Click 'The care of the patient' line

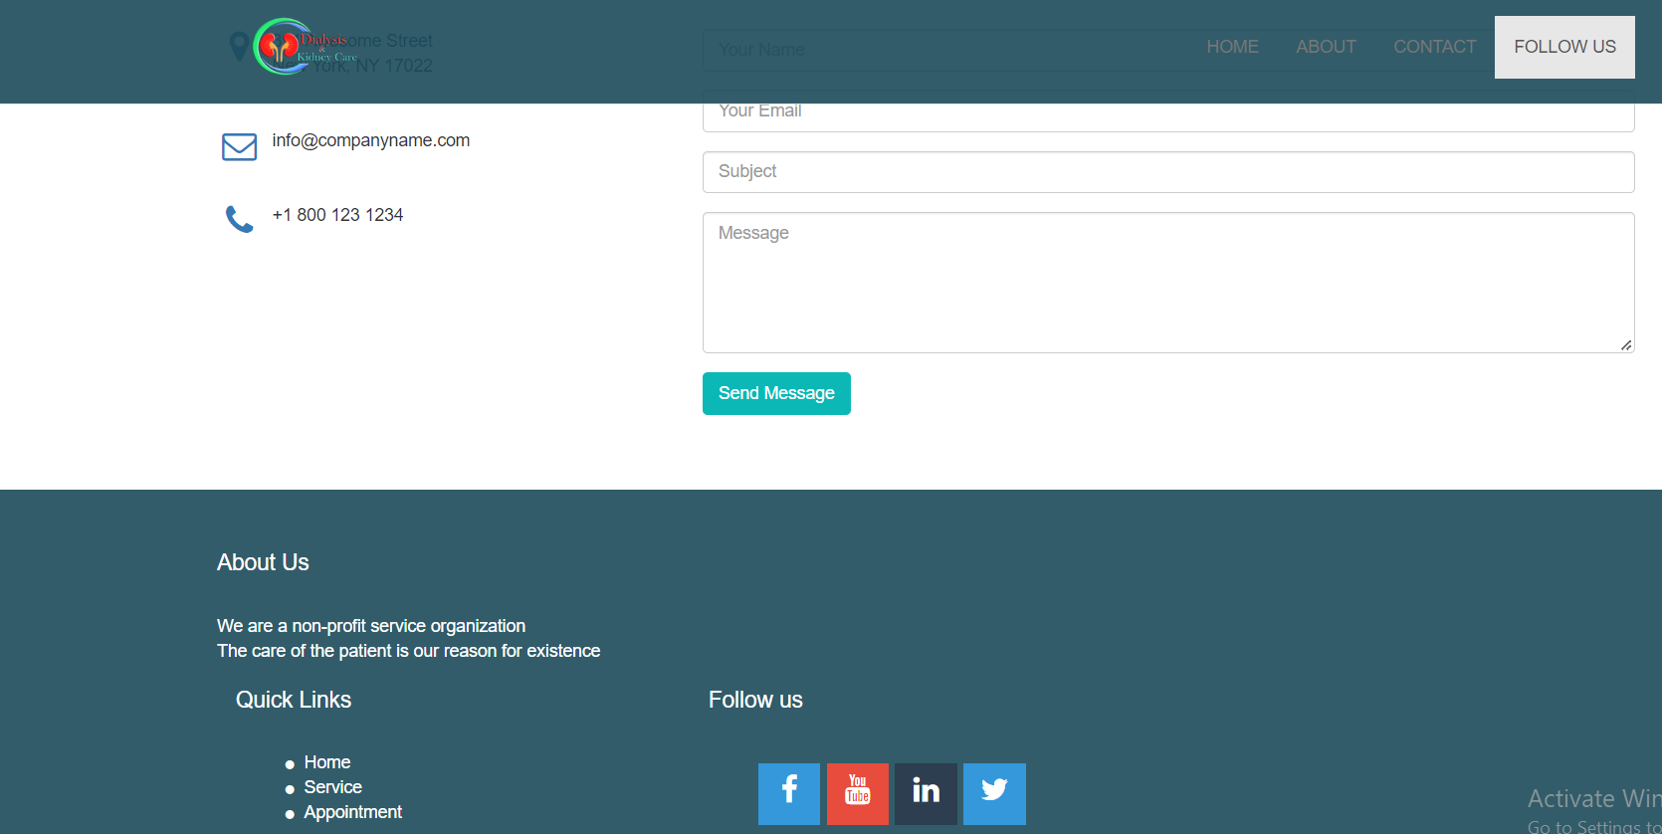pyautogui.click(x=408, y=651)
